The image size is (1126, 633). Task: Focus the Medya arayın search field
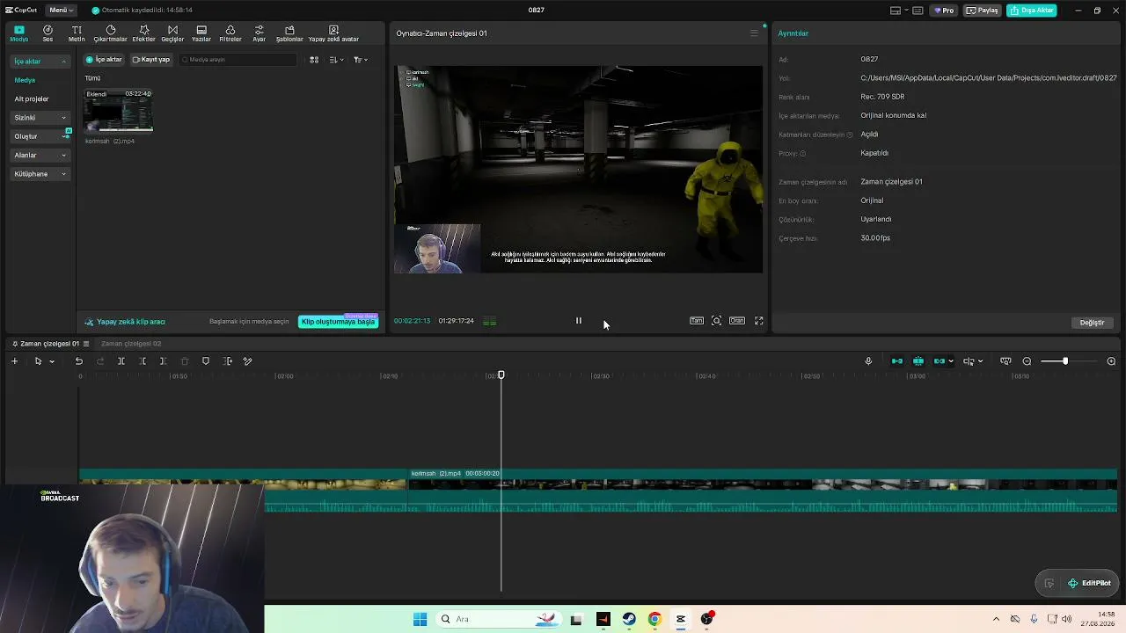pyautogui.click(x=238, y=60)
